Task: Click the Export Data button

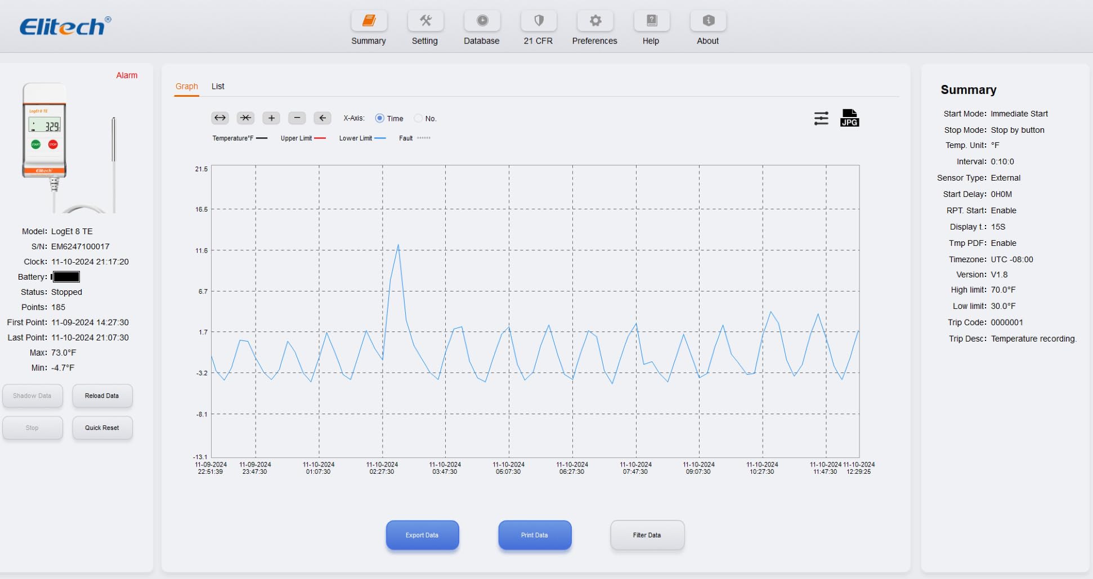Action: (x=422, y=535)
